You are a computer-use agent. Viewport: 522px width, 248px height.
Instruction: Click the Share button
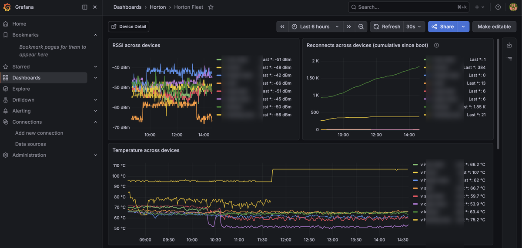(x=443, y=26)
